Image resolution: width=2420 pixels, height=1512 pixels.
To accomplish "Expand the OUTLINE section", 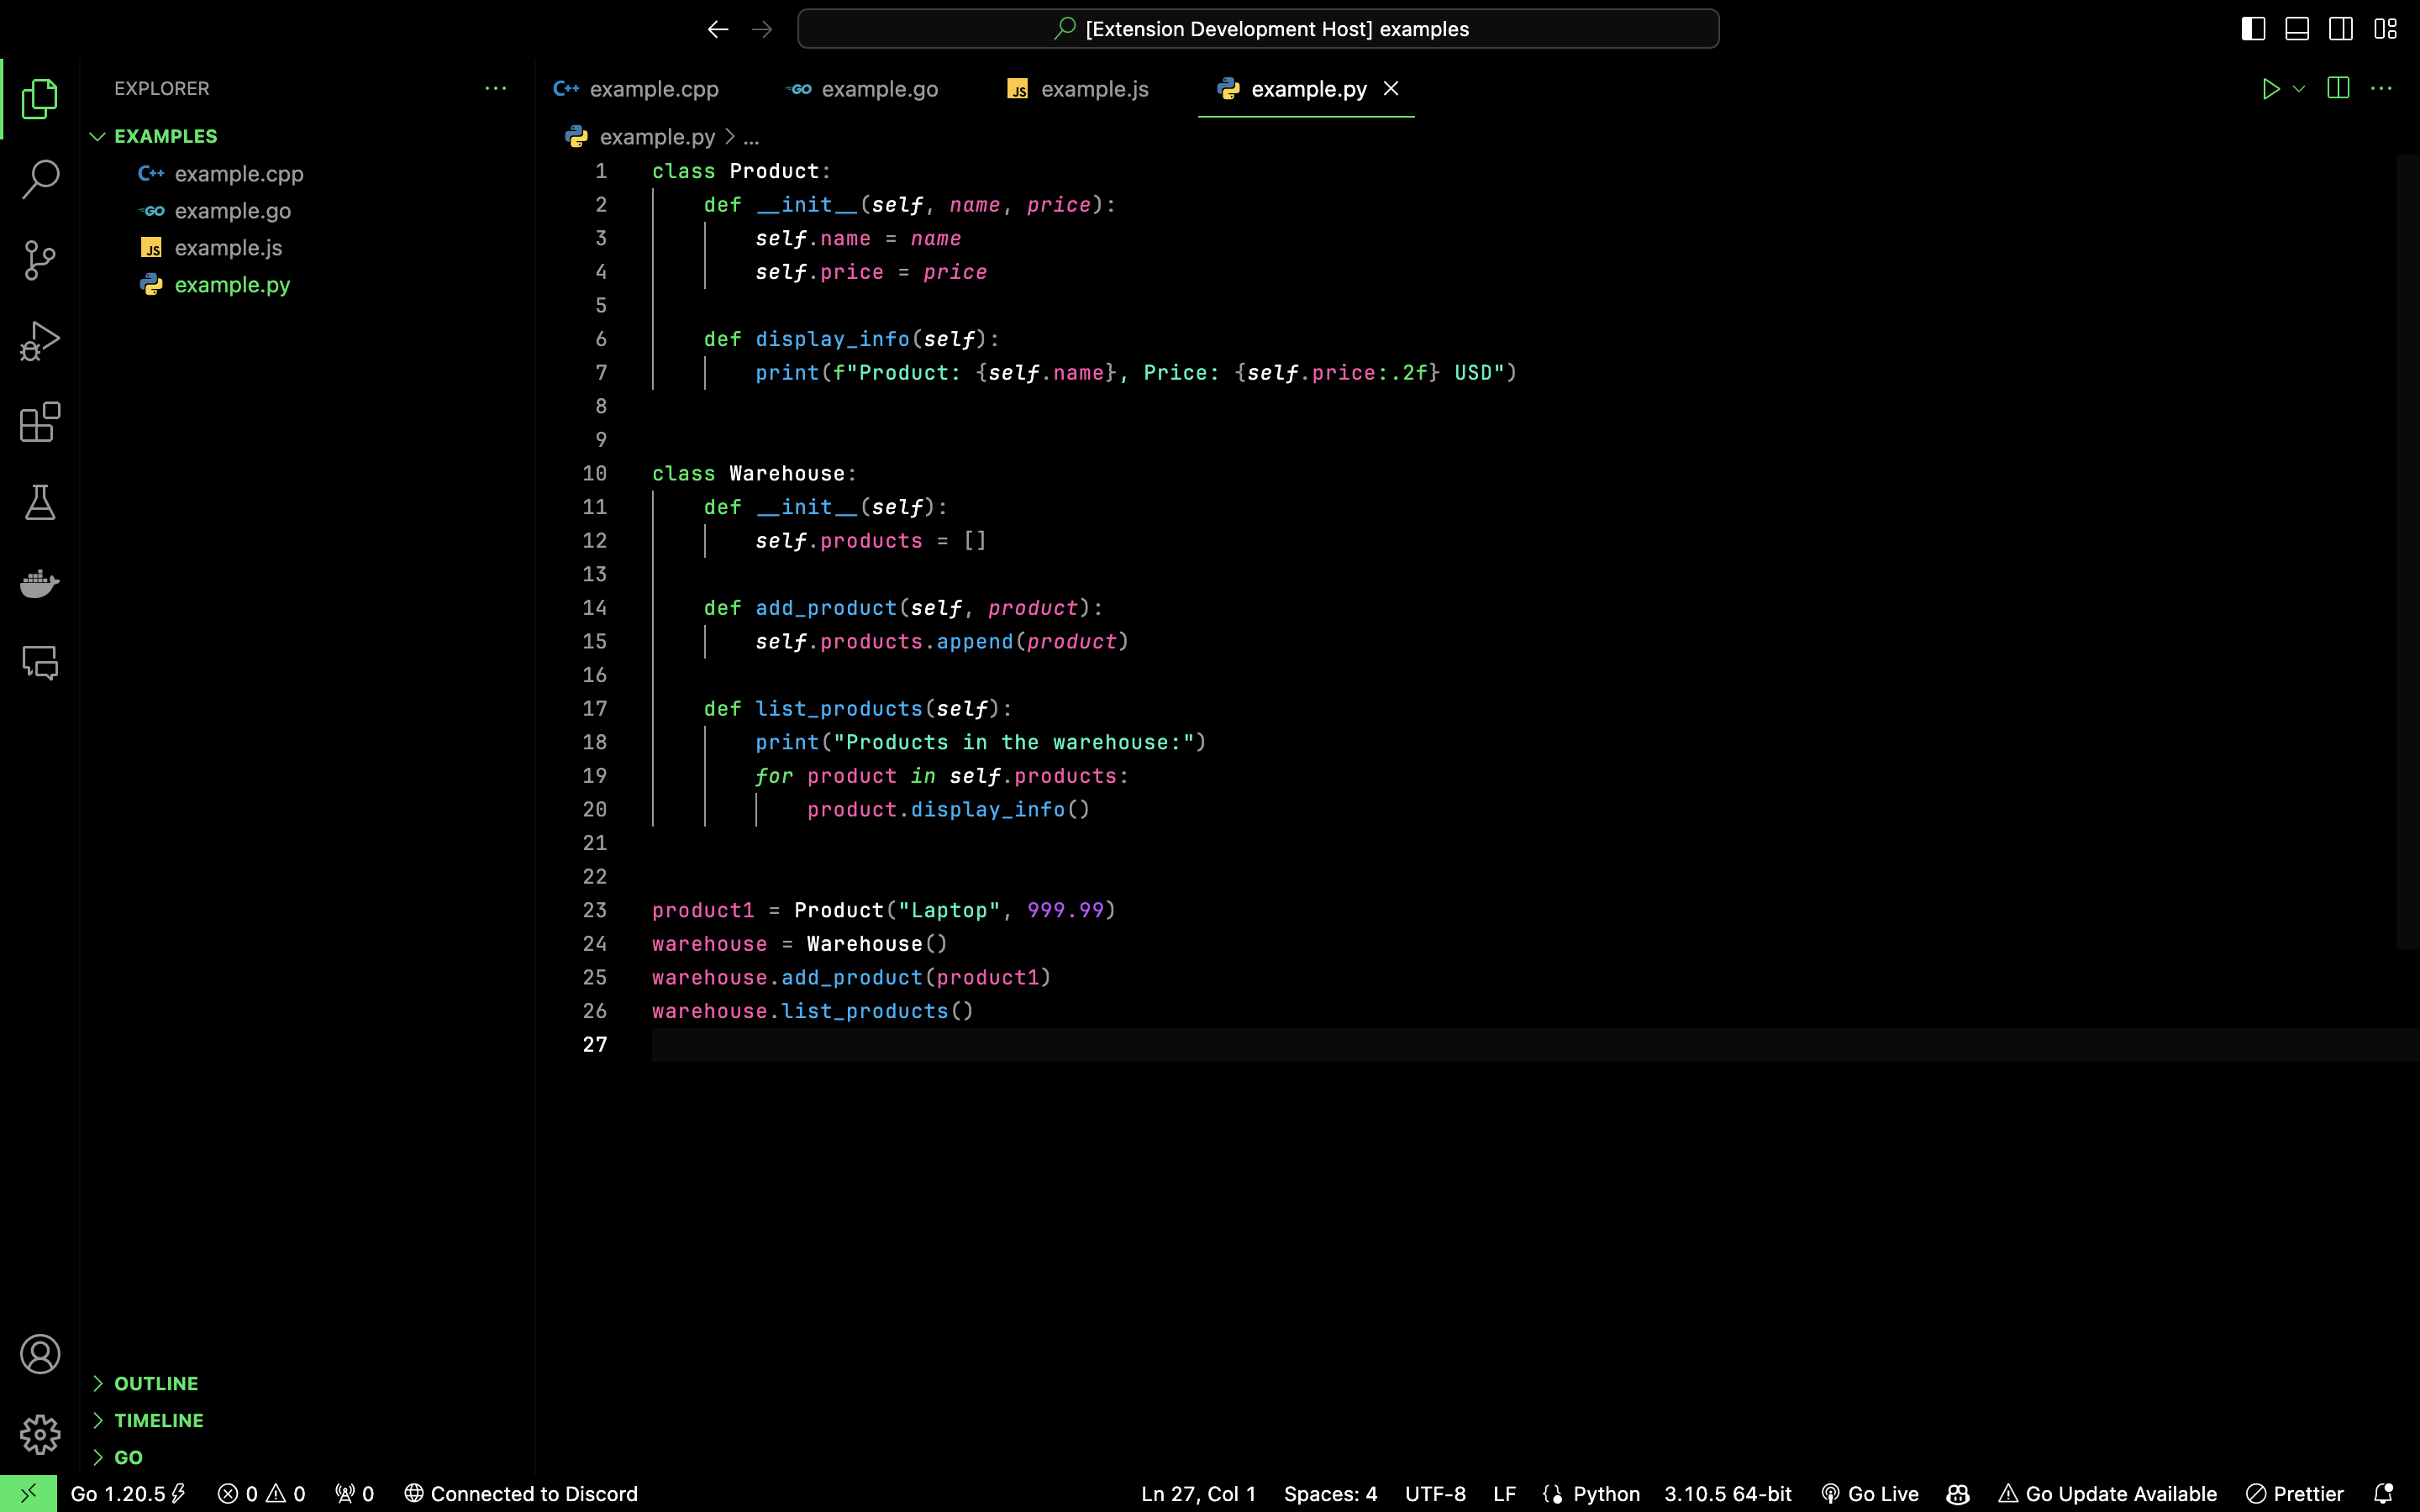I will 156,1383.
